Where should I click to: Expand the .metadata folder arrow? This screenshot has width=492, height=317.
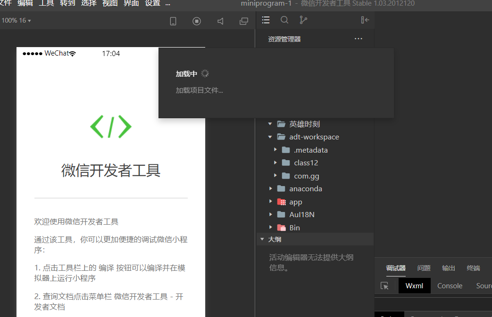pyautogui.click(x=275, y=150)
